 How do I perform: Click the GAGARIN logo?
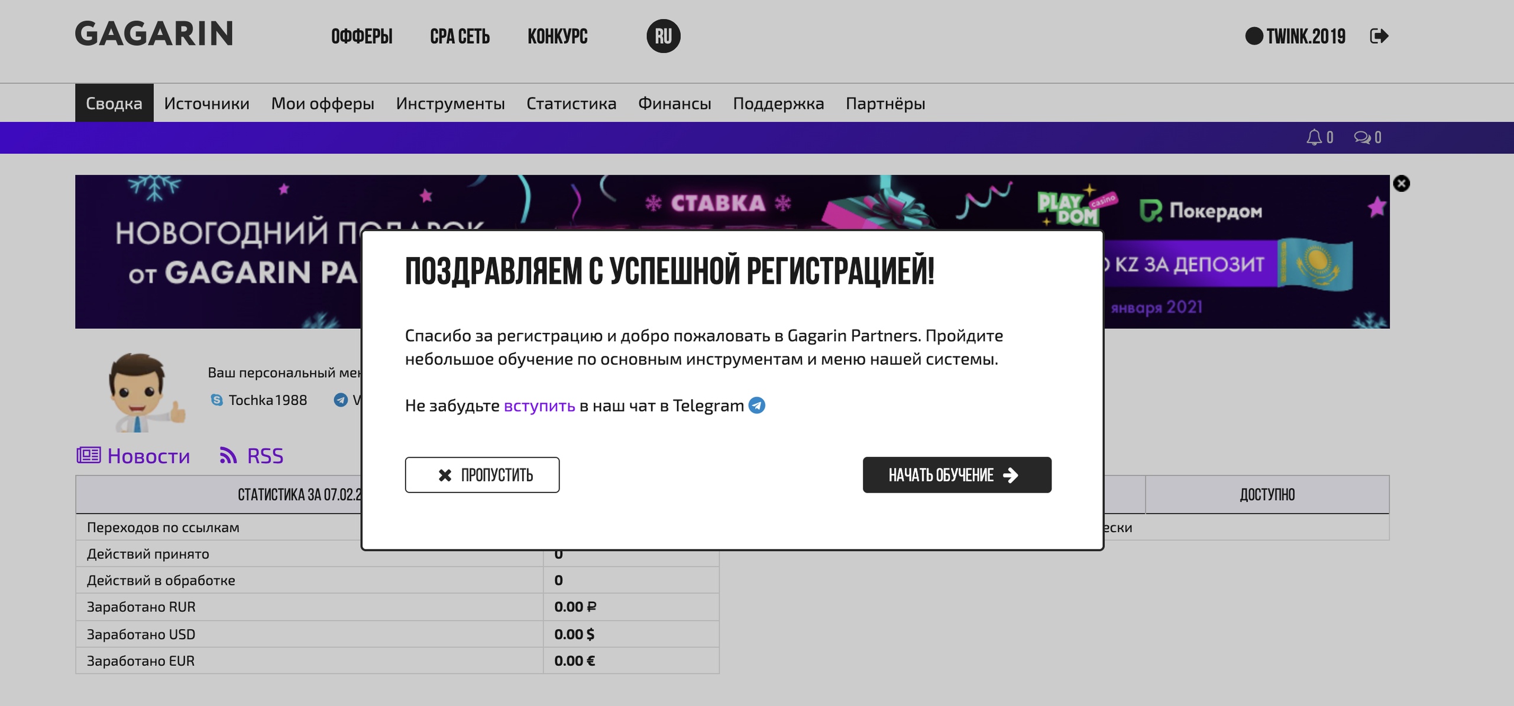click(x=154, y=34)
